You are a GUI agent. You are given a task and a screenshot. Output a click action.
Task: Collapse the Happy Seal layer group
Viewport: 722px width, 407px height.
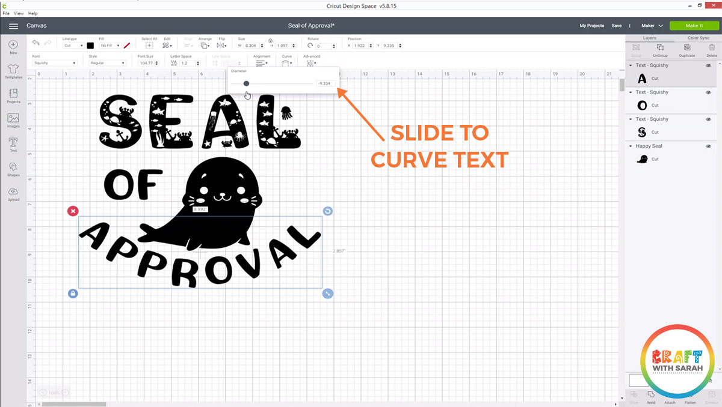(x=629, y=146)
